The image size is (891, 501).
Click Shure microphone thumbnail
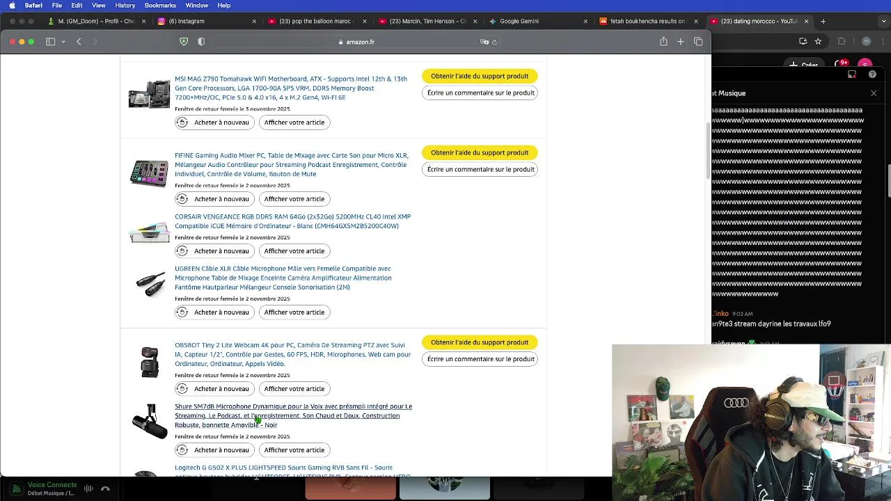click(150, 422)
